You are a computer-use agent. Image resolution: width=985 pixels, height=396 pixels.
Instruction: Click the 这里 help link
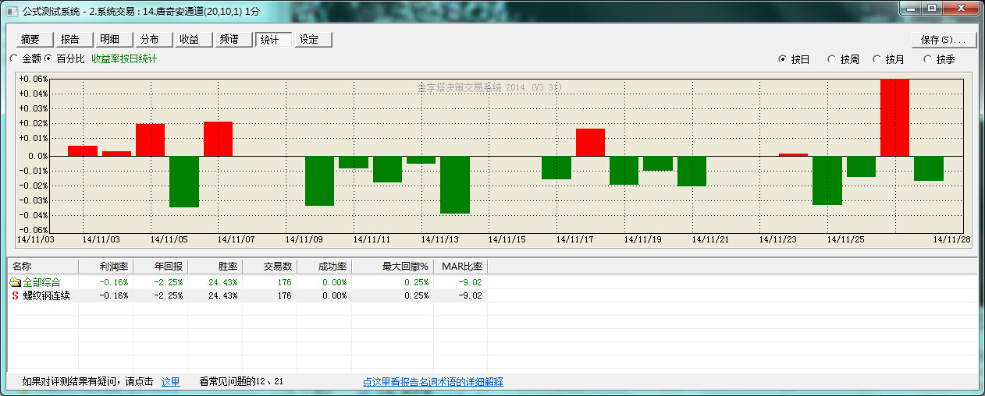point(170,382)
